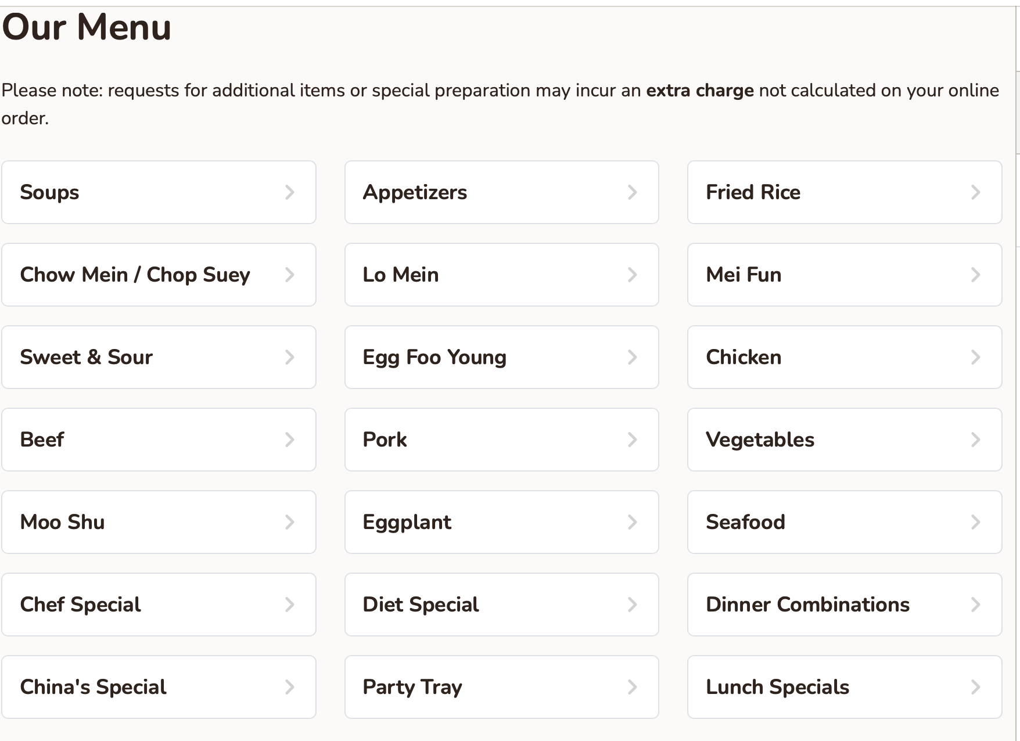Expand the Dinner Combinations category

pos(844,605)
